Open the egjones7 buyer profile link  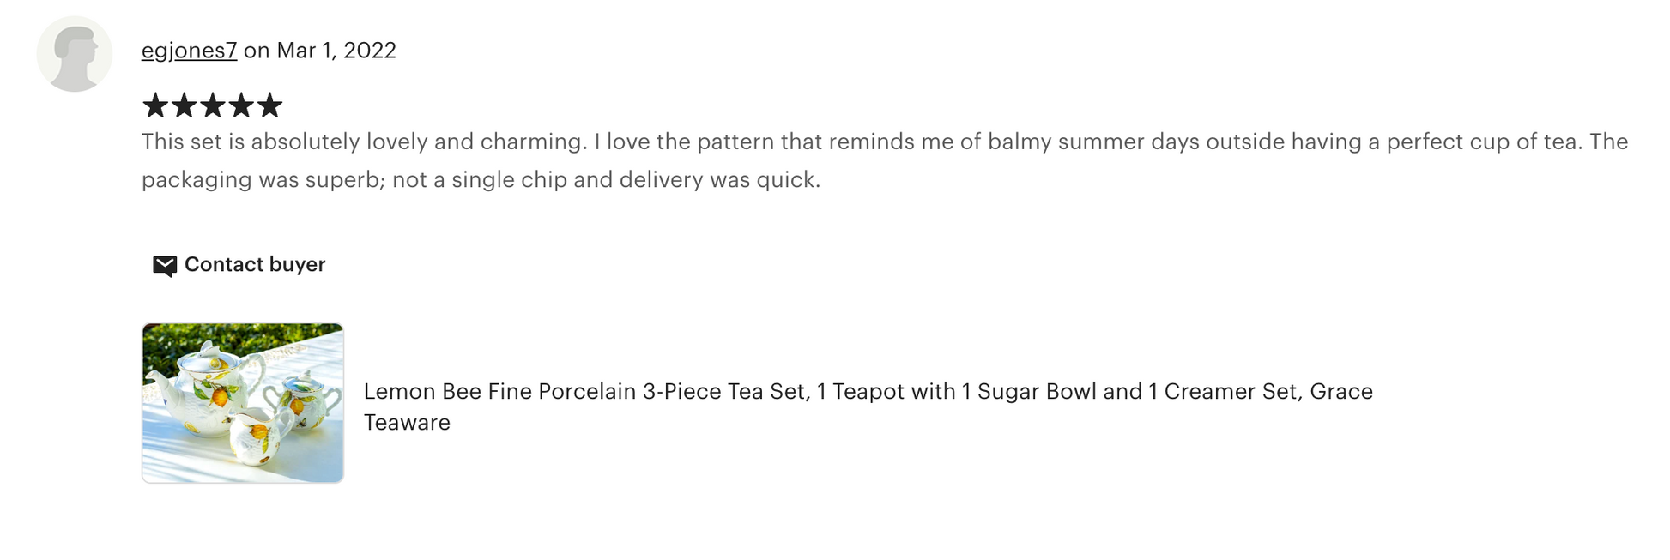point(189,51)
